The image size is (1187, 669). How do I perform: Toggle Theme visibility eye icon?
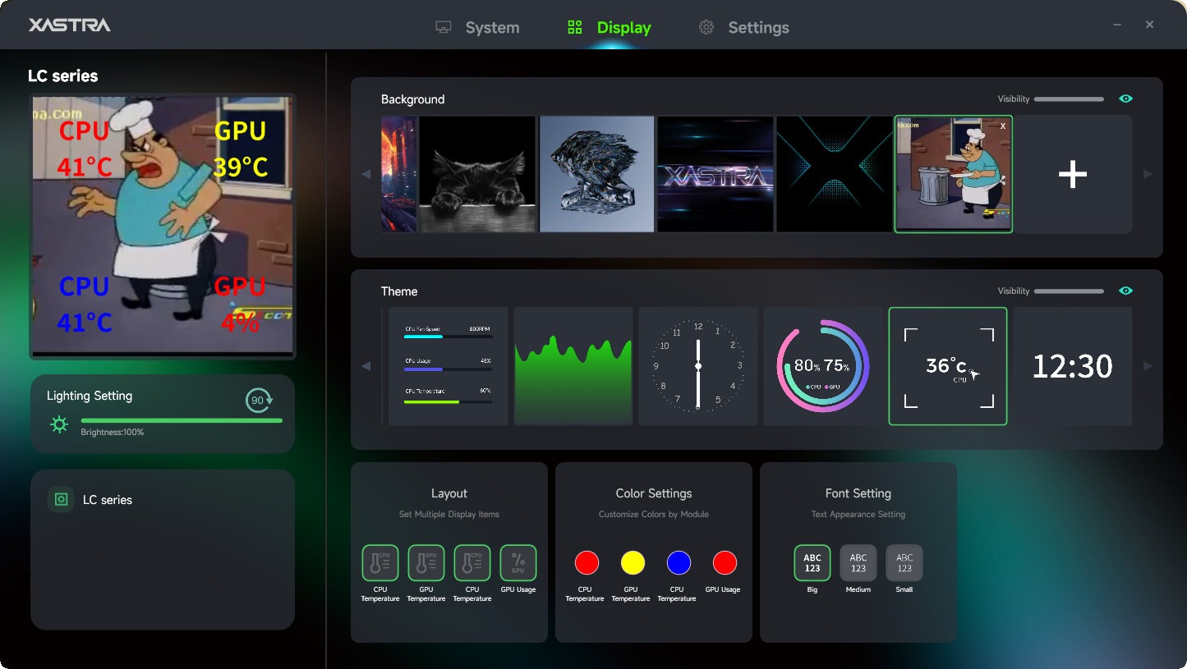[1125, 291]
